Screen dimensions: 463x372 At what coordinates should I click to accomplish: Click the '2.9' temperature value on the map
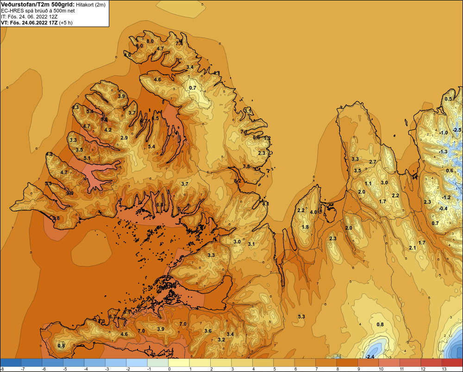click(x=124, y=138)
